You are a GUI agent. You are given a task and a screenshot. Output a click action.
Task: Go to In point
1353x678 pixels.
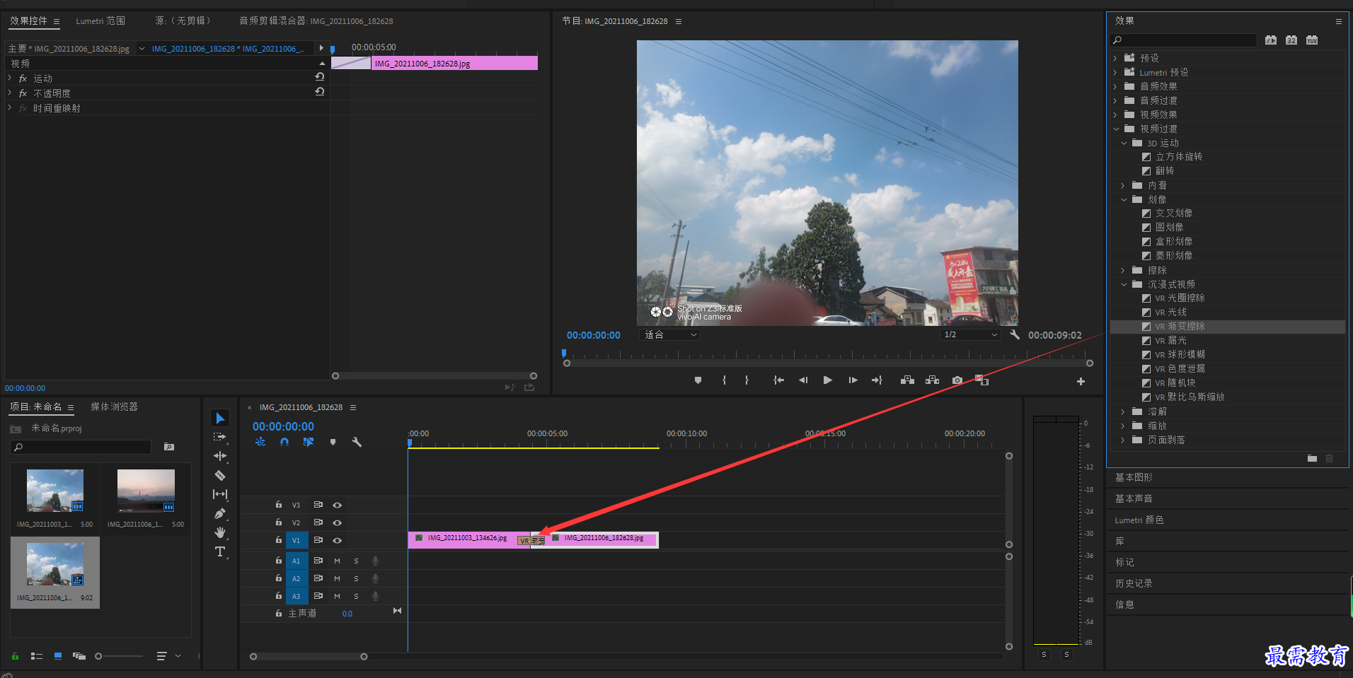pos(778,380)
